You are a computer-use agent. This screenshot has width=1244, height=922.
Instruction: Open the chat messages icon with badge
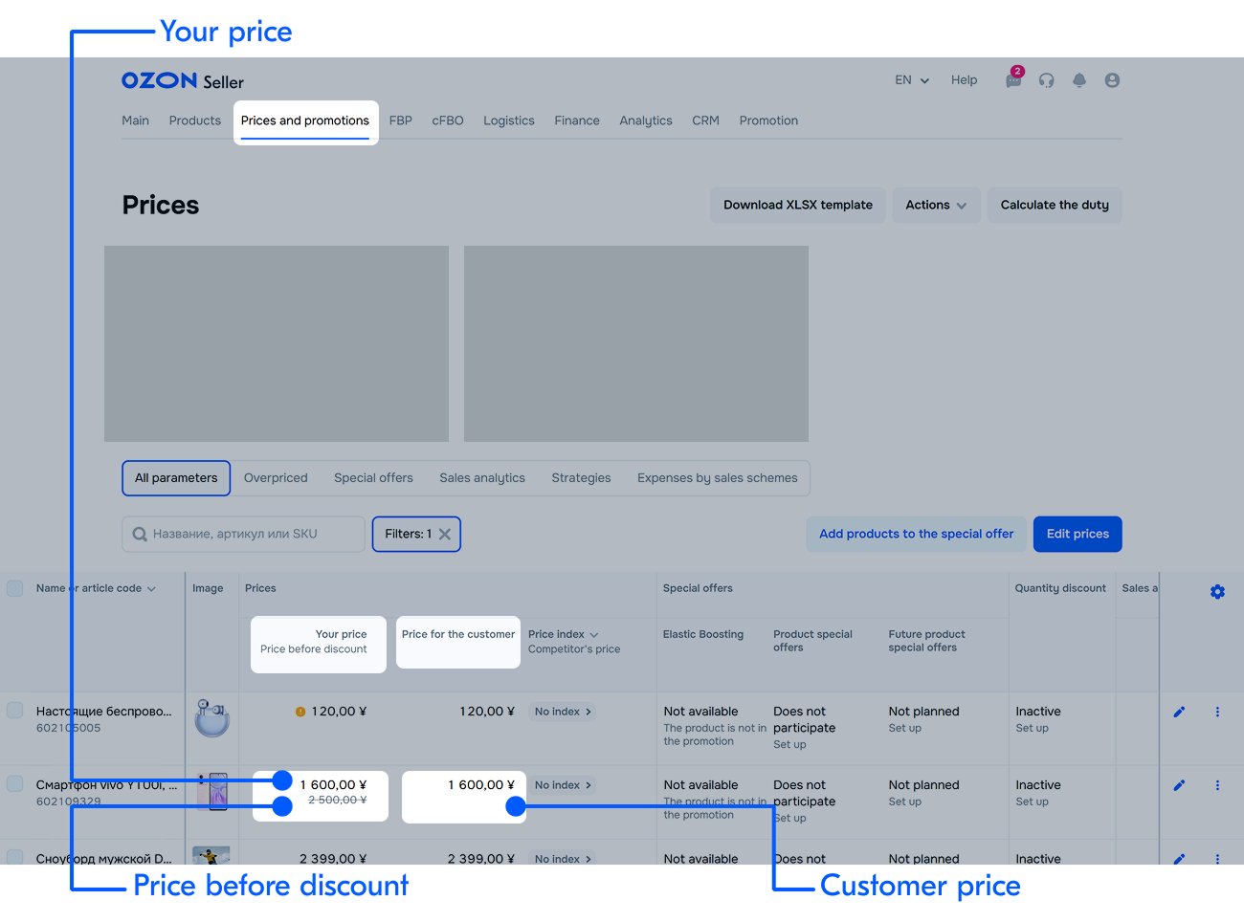pyautogui.click(x=1013, y=80)
